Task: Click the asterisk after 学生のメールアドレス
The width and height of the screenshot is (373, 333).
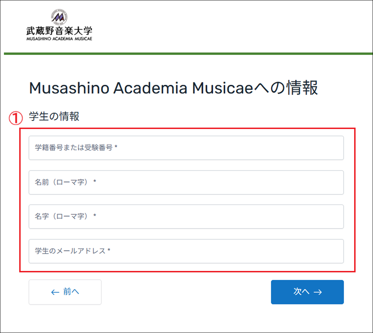Action: click(109, 251)
